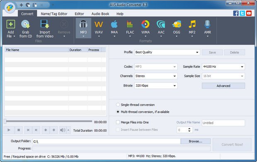Move selected file down in list

click(x=54, y=130)
